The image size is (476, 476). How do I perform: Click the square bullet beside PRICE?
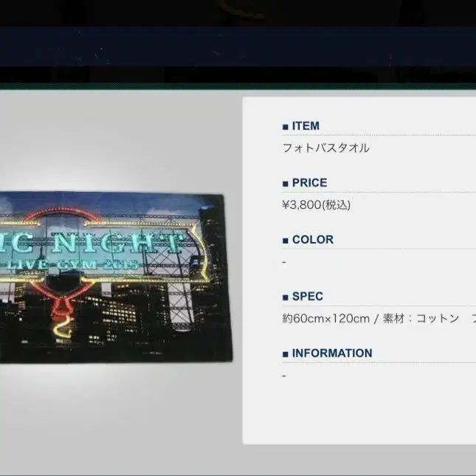[x=285, y=184]
